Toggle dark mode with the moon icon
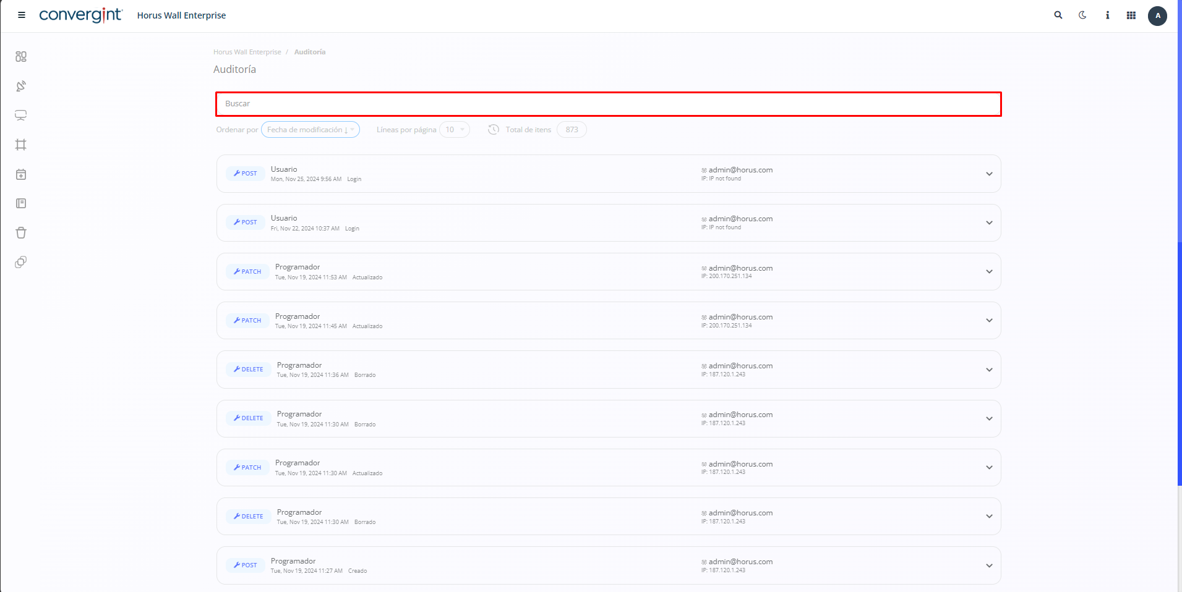This screenshot has width=1182, height=592. point(1082,15)
